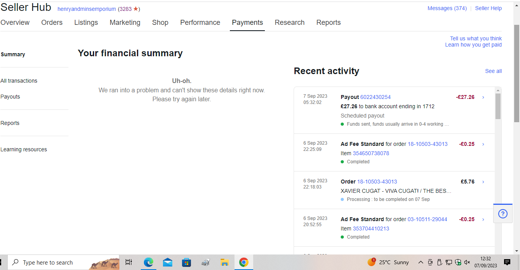Click the -£27.26 payout amount

(465, 97)
